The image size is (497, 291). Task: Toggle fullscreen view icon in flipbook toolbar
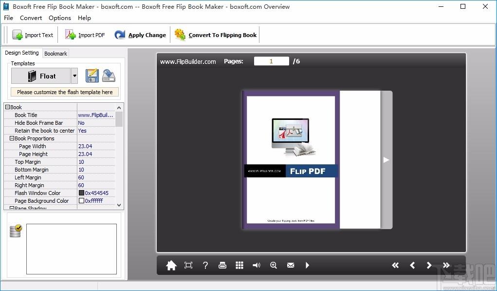coord(188,265)
